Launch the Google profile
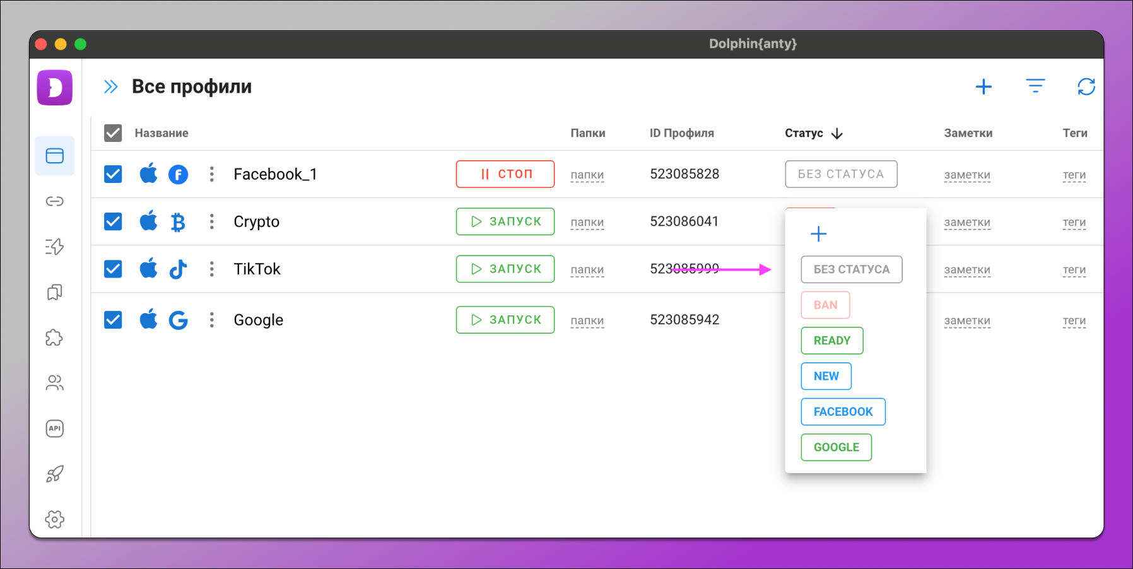The width and height of the screenshot is (1133, 569). click(x=505, y=320)
